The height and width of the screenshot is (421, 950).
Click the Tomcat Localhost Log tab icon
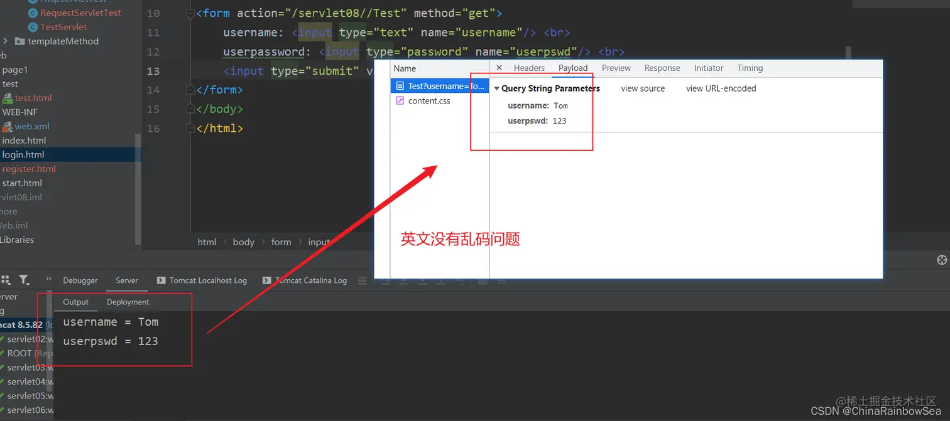(x=161, y=280)
